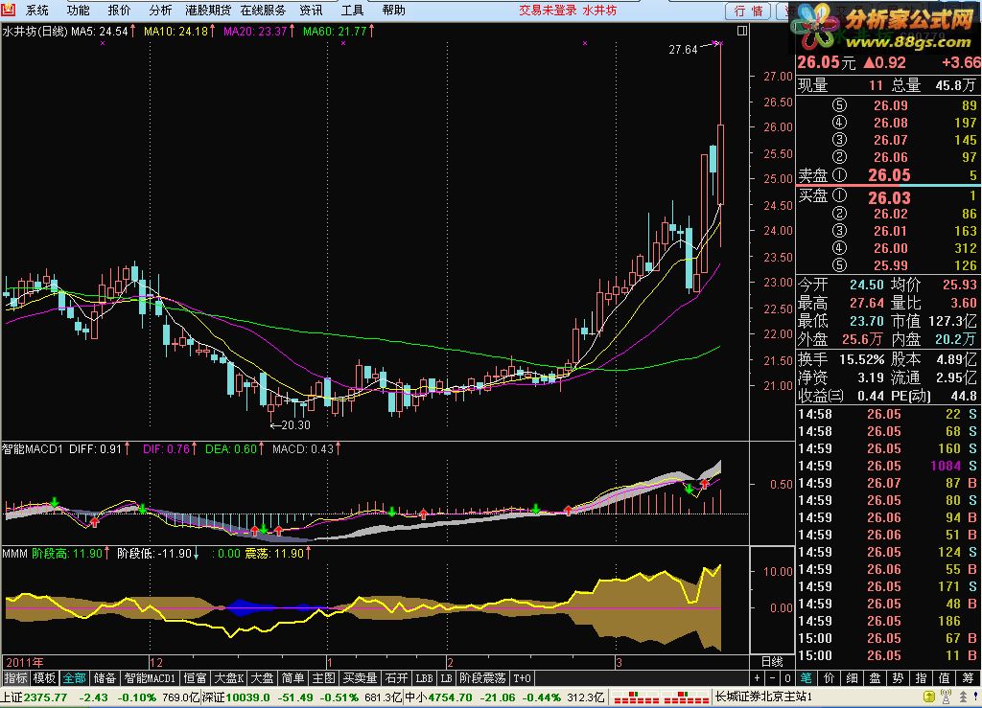Click the plus zoom button below the chart
982x708 pixels.
[758, 678]
